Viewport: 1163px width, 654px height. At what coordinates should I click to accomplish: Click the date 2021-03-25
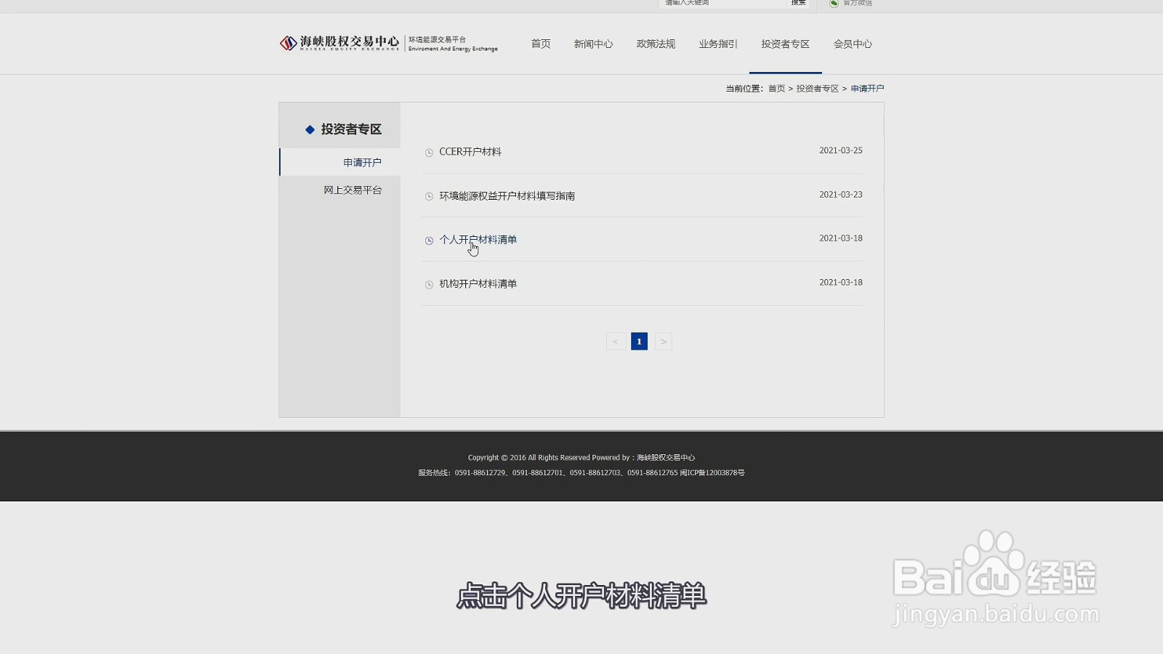841,150
